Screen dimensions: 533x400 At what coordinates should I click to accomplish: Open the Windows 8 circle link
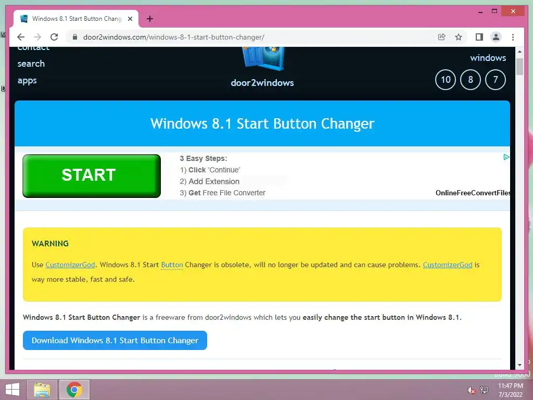[x=471, y=80]
